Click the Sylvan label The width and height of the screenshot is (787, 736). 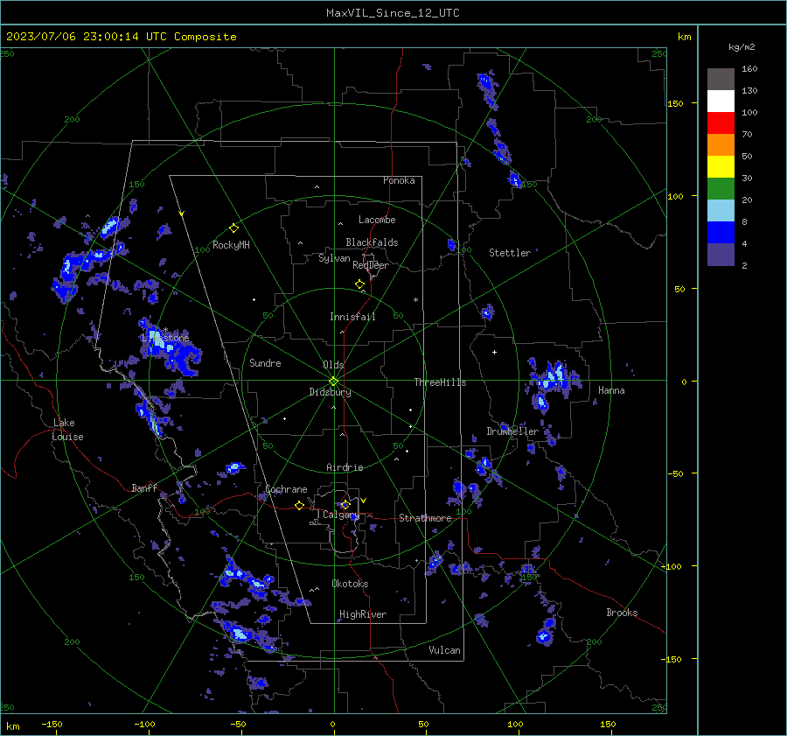point(334,258)
